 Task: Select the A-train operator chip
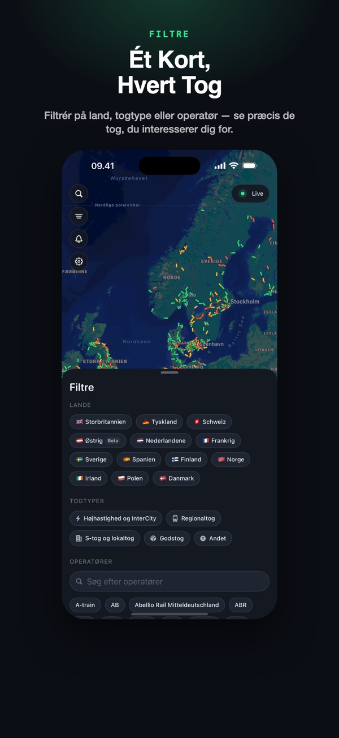coord(85,605)
